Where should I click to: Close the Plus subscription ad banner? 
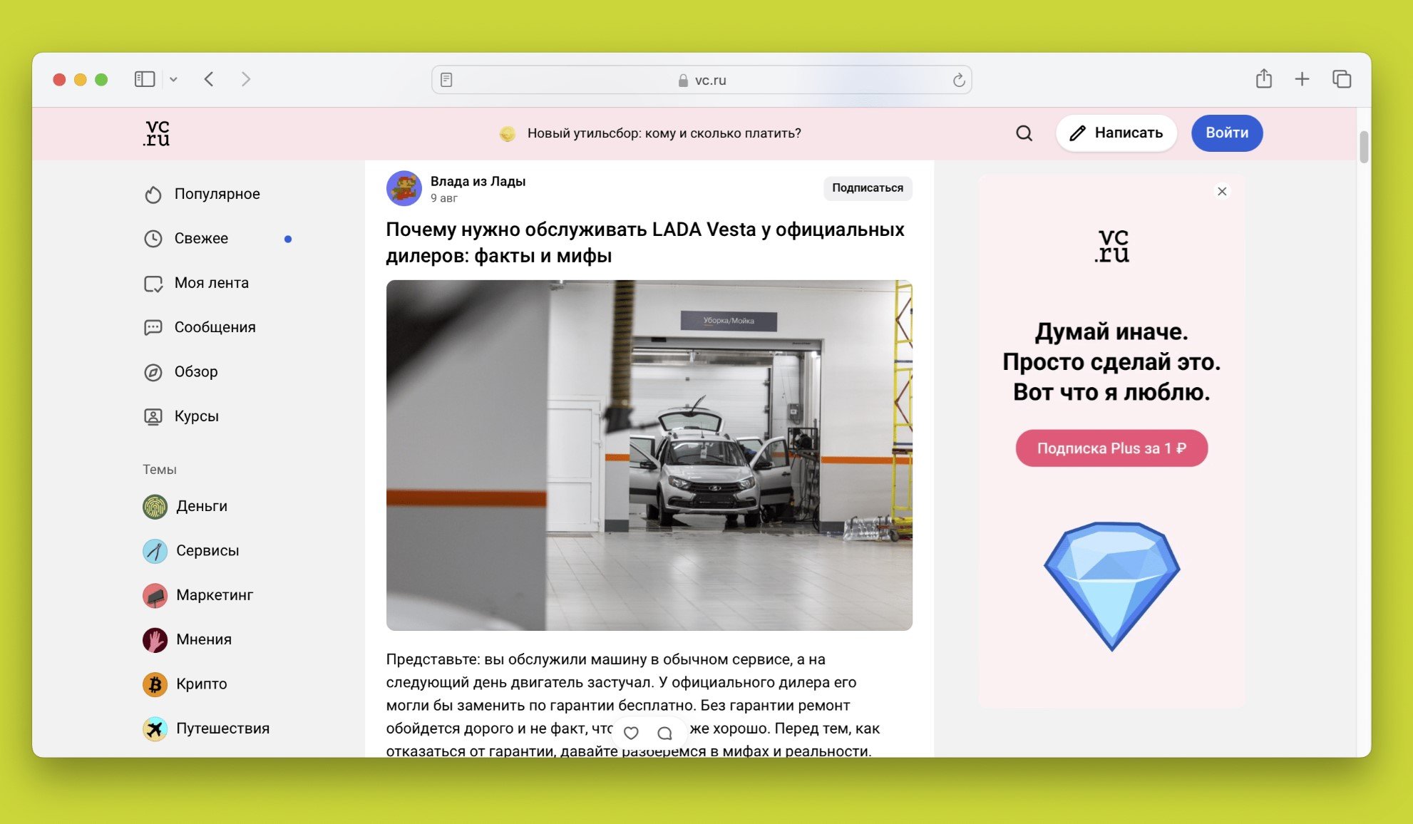[x=1222, y=192]
